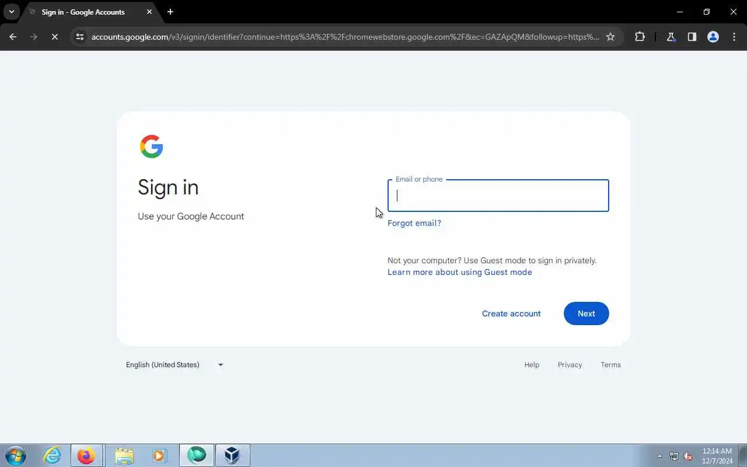Open the Windows Start menu
The image size is (747, 467).
[x=16, y=455]
